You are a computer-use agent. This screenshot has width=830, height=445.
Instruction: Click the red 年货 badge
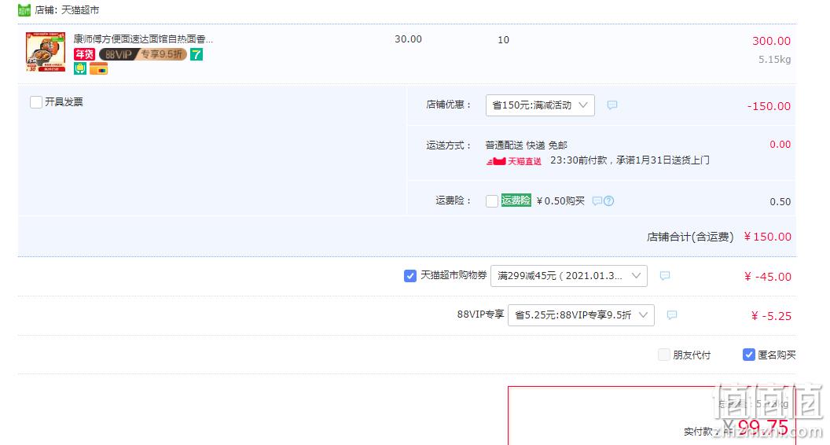pos(84,54)
